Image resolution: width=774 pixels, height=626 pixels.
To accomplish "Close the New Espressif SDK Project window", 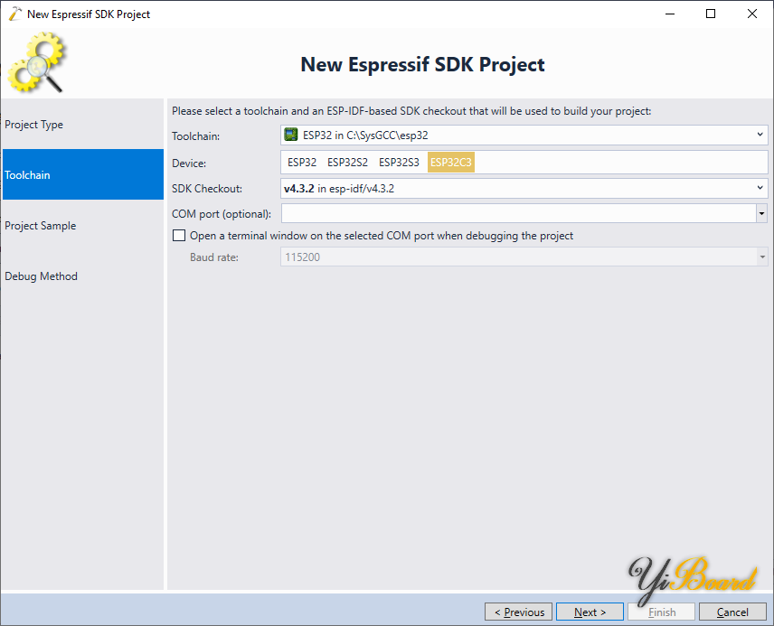I will click(x=751, y=14).
